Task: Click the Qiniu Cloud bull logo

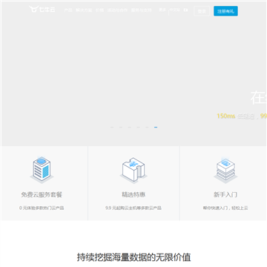Action: (42, 10)
